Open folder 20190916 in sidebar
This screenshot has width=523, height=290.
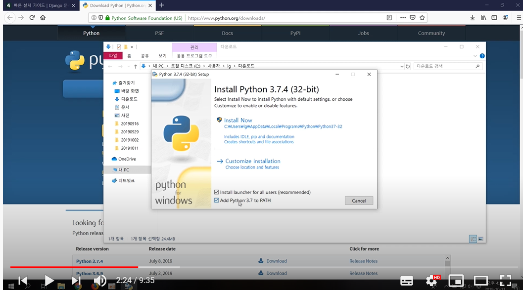(130, 124)
